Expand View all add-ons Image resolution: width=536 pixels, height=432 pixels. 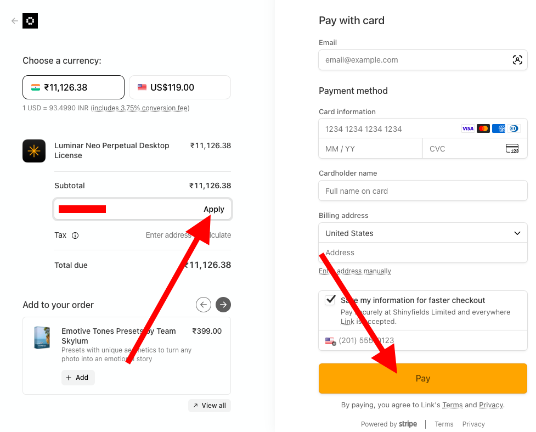tap(209, 406)
